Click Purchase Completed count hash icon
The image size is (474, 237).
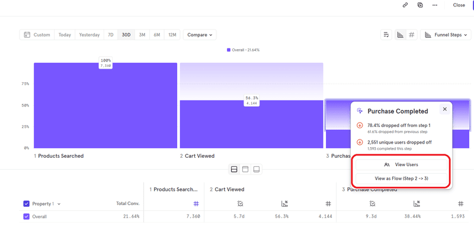click(x=461, y=204)
